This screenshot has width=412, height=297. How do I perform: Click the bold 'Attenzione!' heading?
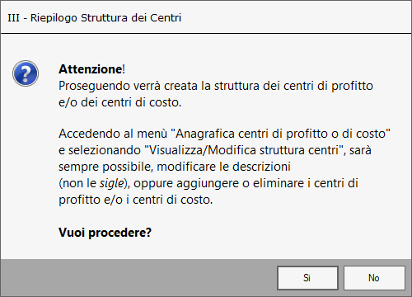(x=91, y=69)
